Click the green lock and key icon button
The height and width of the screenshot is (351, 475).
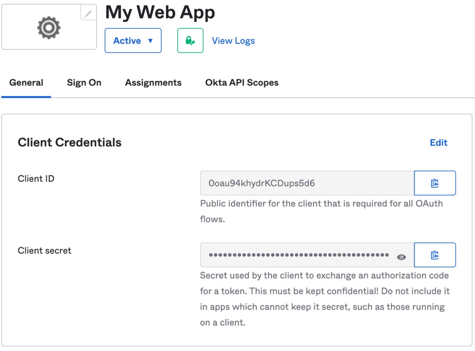click(x=190, y=41)
